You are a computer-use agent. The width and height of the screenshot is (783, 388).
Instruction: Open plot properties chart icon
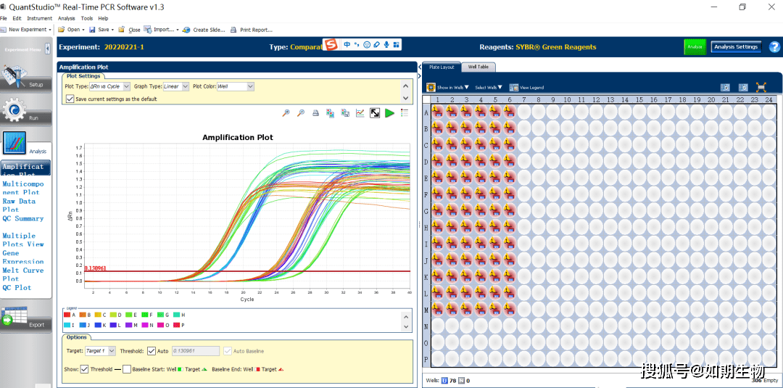click(360, 113)
